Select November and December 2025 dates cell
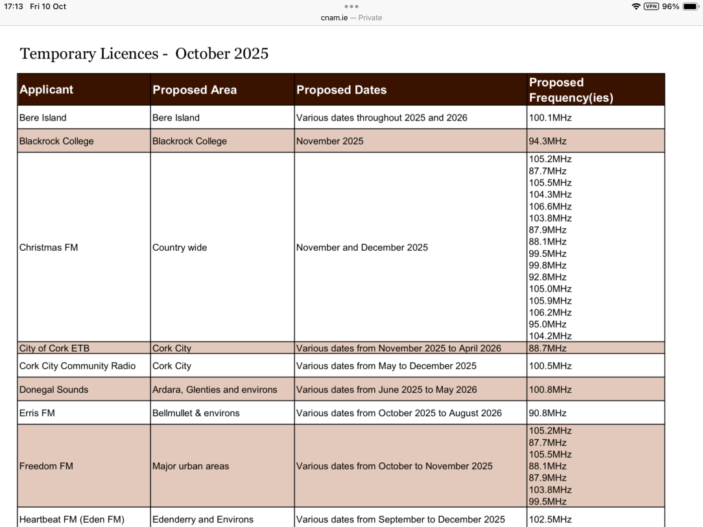The height and width of the screenshot is (527, 703). 411,248
